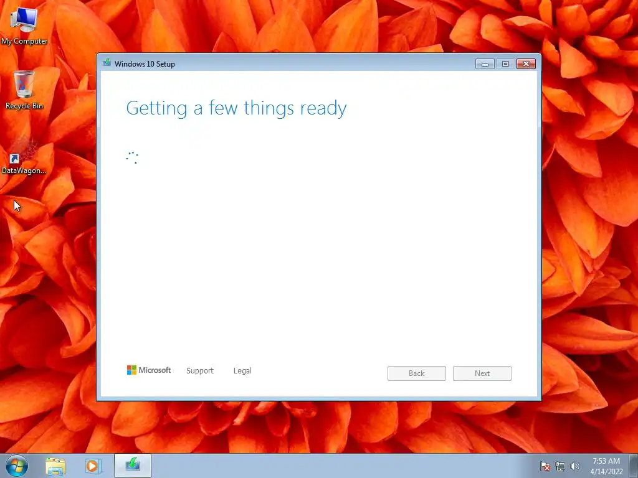The image size is (638, 478).
Task: Select the Recycle Bin desktop icon
Action: point(24,90)
